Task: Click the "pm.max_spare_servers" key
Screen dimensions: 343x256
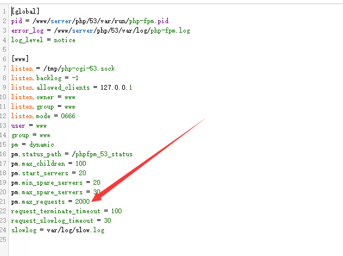Action: tap(47, 192)
